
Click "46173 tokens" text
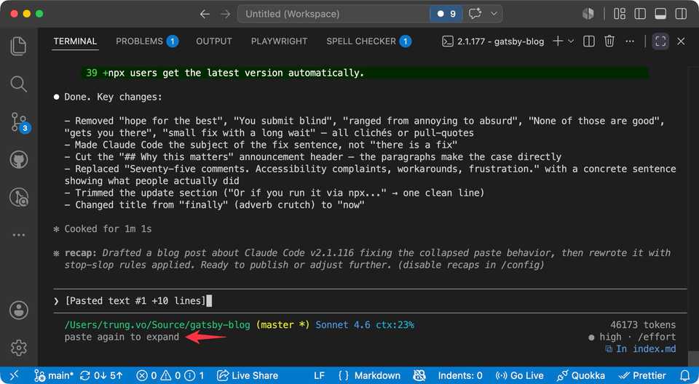click(643, 325)
